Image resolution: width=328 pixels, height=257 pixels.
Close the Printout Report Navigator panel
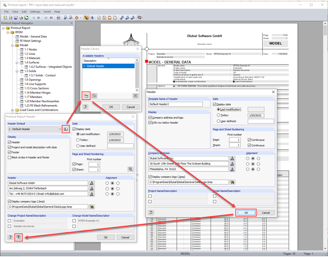coord(72,23)
